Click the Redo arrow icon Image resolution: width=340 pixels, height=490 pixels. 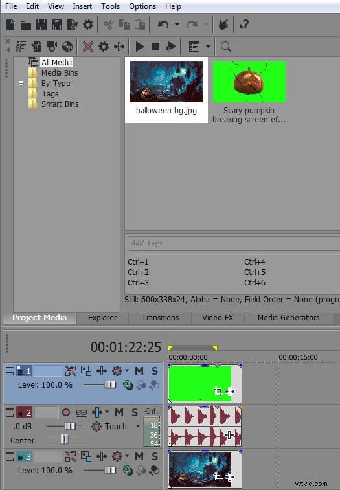pos(192,25)
